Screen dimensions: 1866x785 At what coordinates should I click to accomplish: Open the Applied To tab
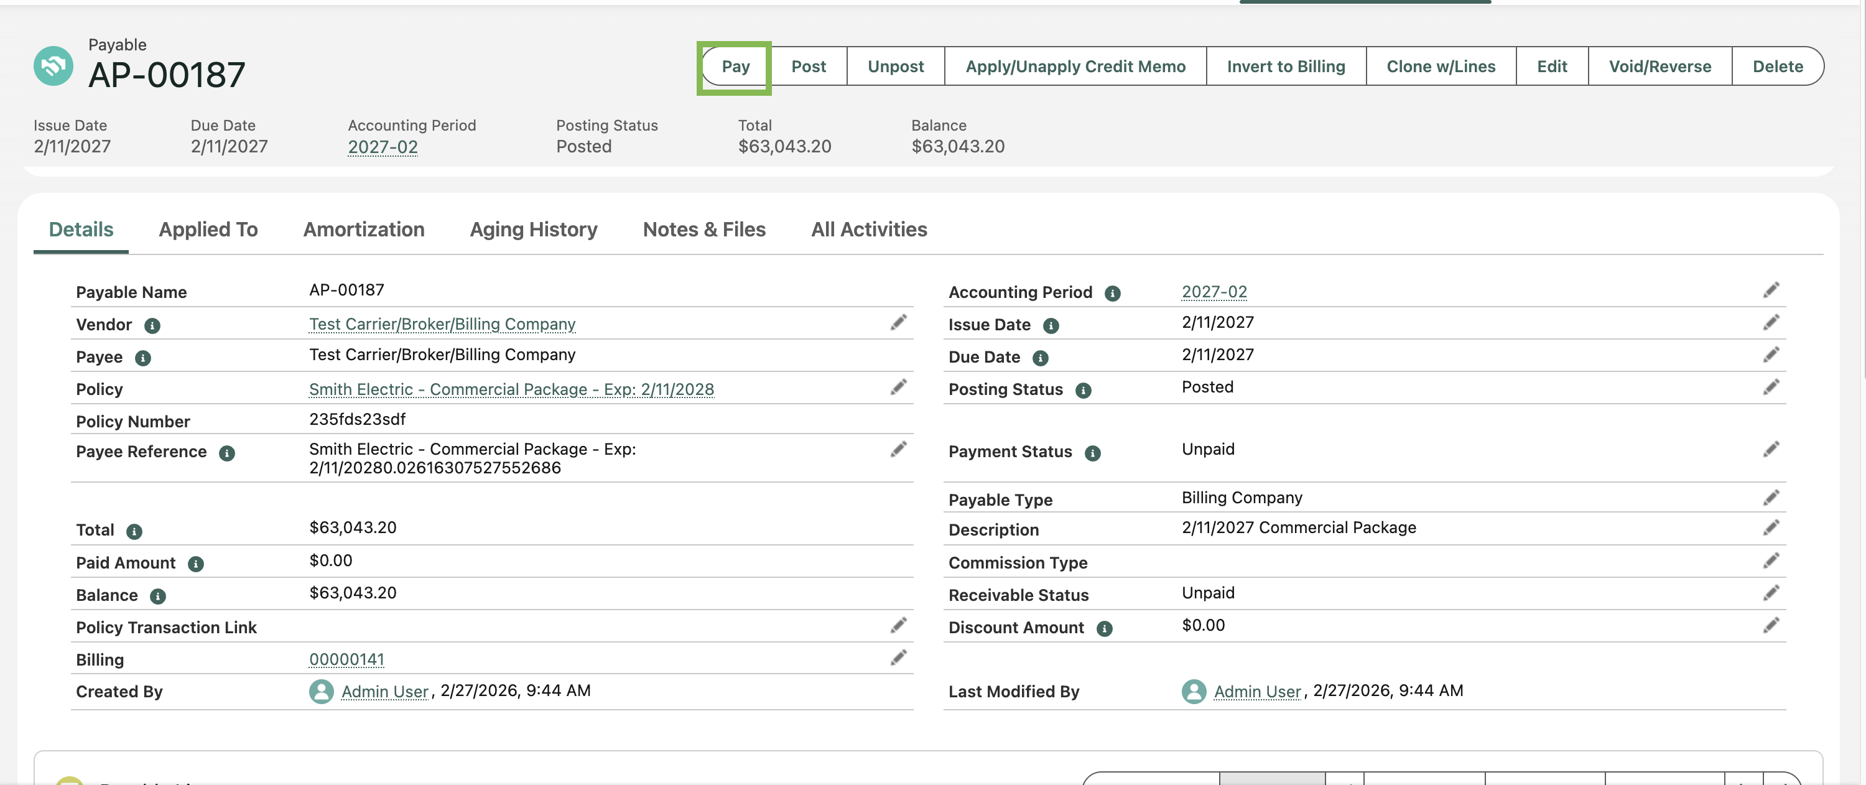(x=208, y=230)
